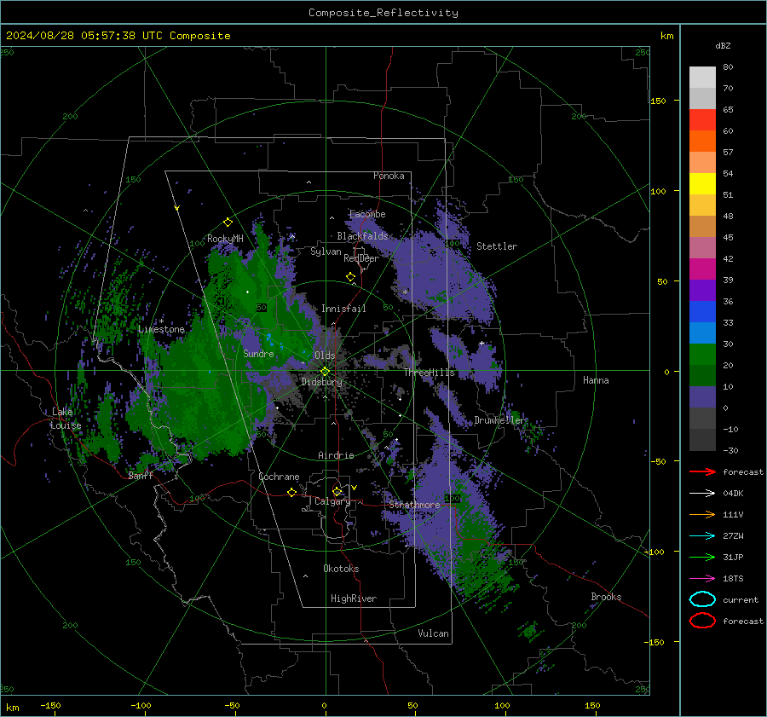
Task: Click the Sundre label
Action: pos(258,354)
